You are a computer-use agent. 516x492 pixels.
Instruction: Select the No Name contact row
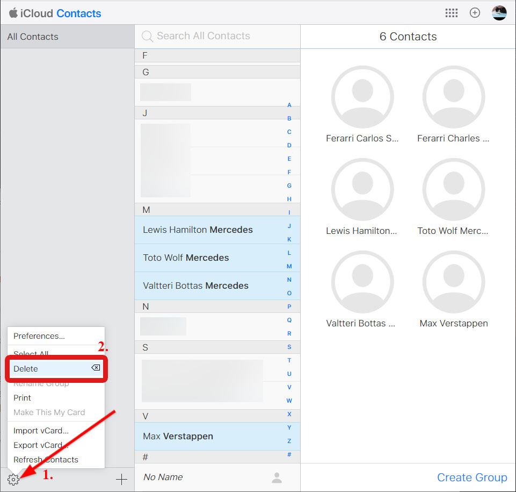217,477
